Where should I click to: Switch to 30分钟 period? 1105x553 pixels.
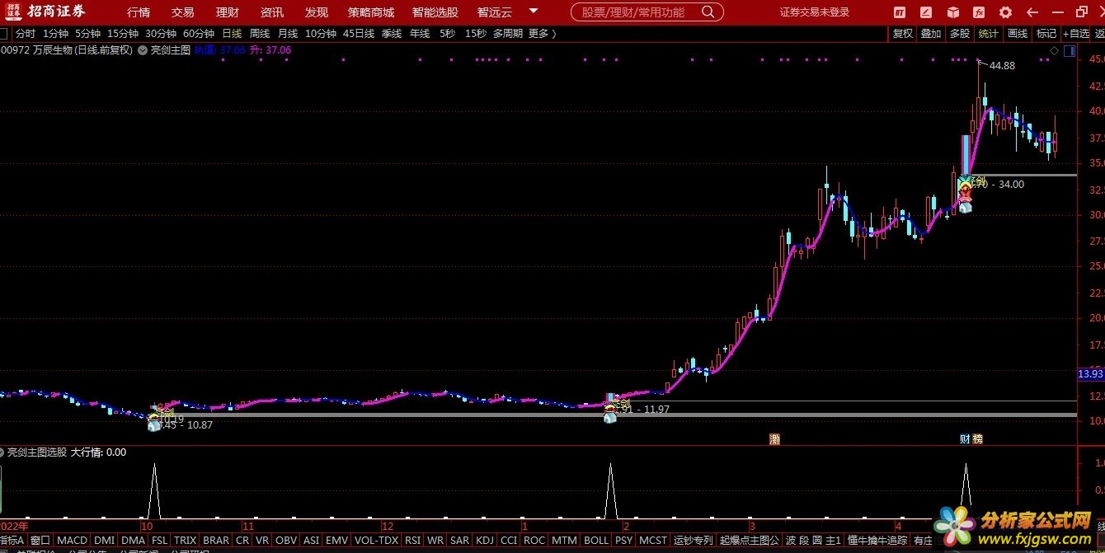pyautogui.click(x=161, y=34)
